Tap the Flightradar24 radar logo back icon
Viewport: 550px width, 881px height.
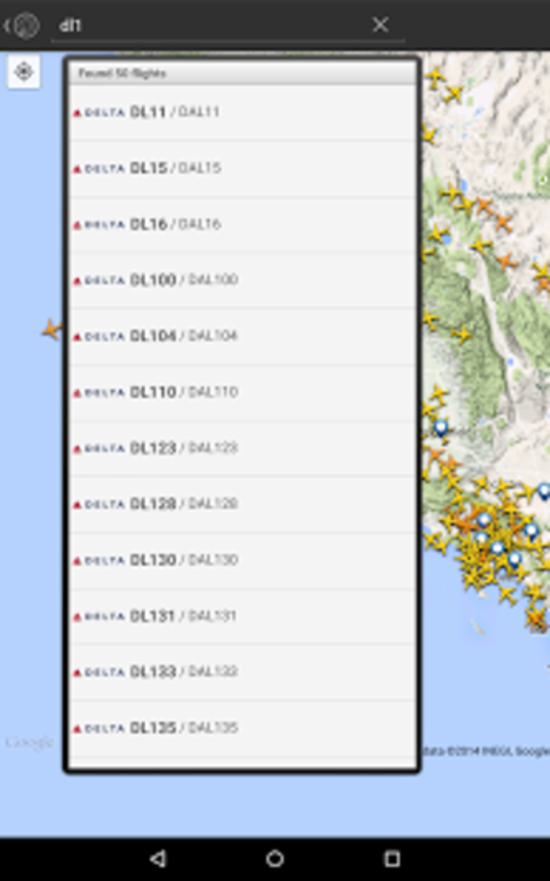pos(22,25)
